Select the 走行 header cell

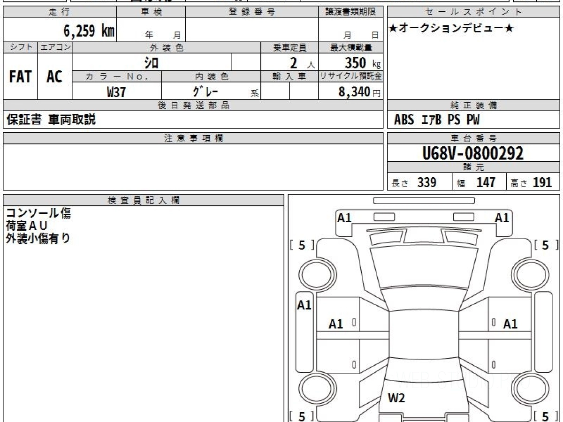click(x=60, y=12)
